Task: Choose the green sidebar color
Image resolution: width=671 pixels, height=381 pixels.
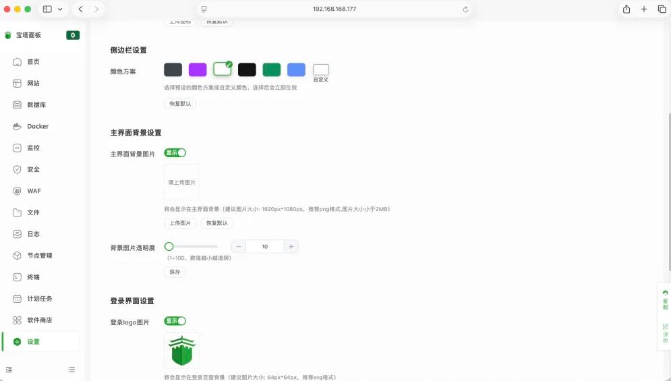Action: (x=272, y=69)
